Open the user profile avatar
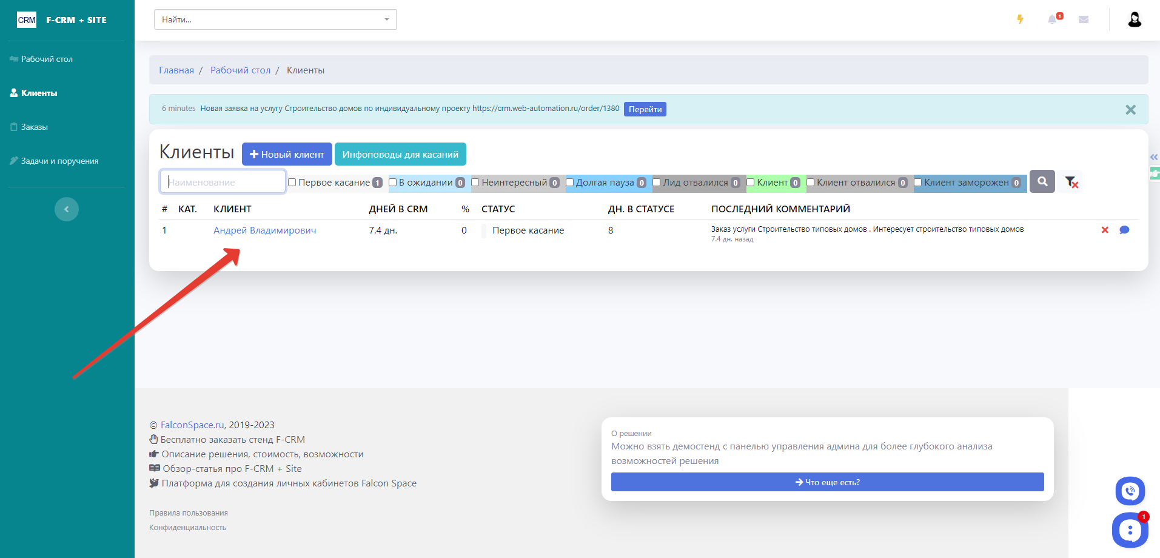 click(x=1134, y=19)
